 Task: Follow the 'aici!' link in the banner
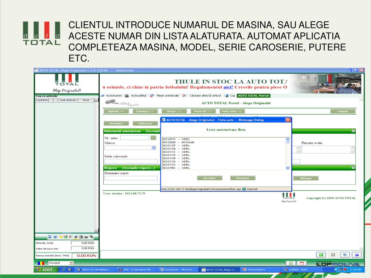[228, 87]
